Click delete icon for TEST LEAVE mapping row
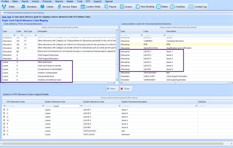 (x=4, y=134)
